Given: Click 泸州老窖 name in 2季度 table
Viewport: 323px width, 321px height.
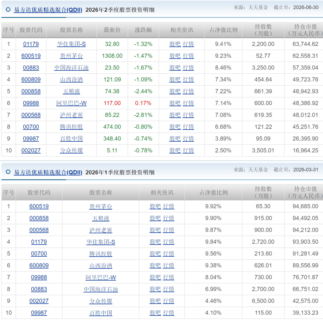Looking at the screenshot, I should 71,115.
